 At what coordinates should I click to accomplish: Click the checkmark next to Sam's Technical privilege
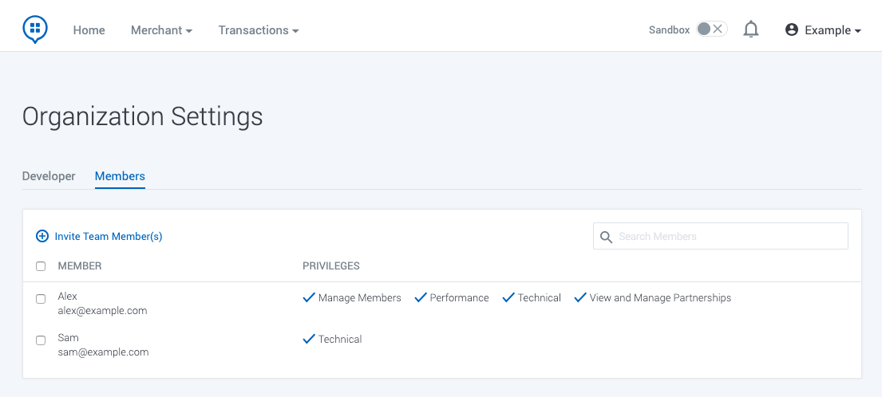309,339
